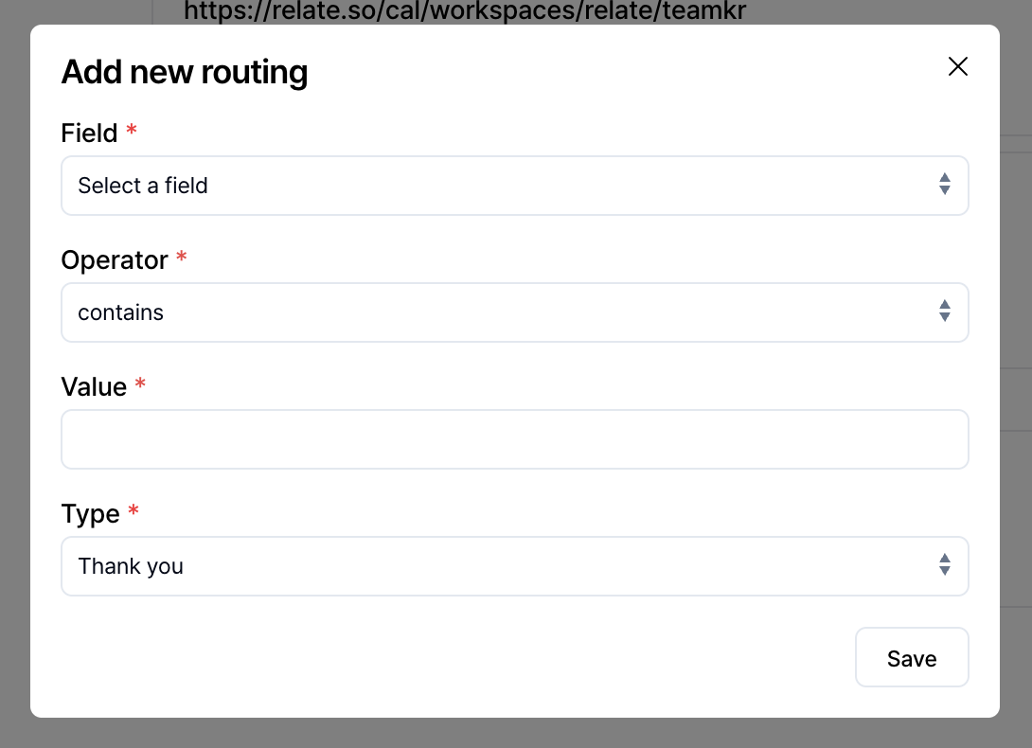Image resolution: width=1032 pixels, height=748 pixels.
Task: Click the 'contains' text in Operator selector
Action: [x=120, y=312]
